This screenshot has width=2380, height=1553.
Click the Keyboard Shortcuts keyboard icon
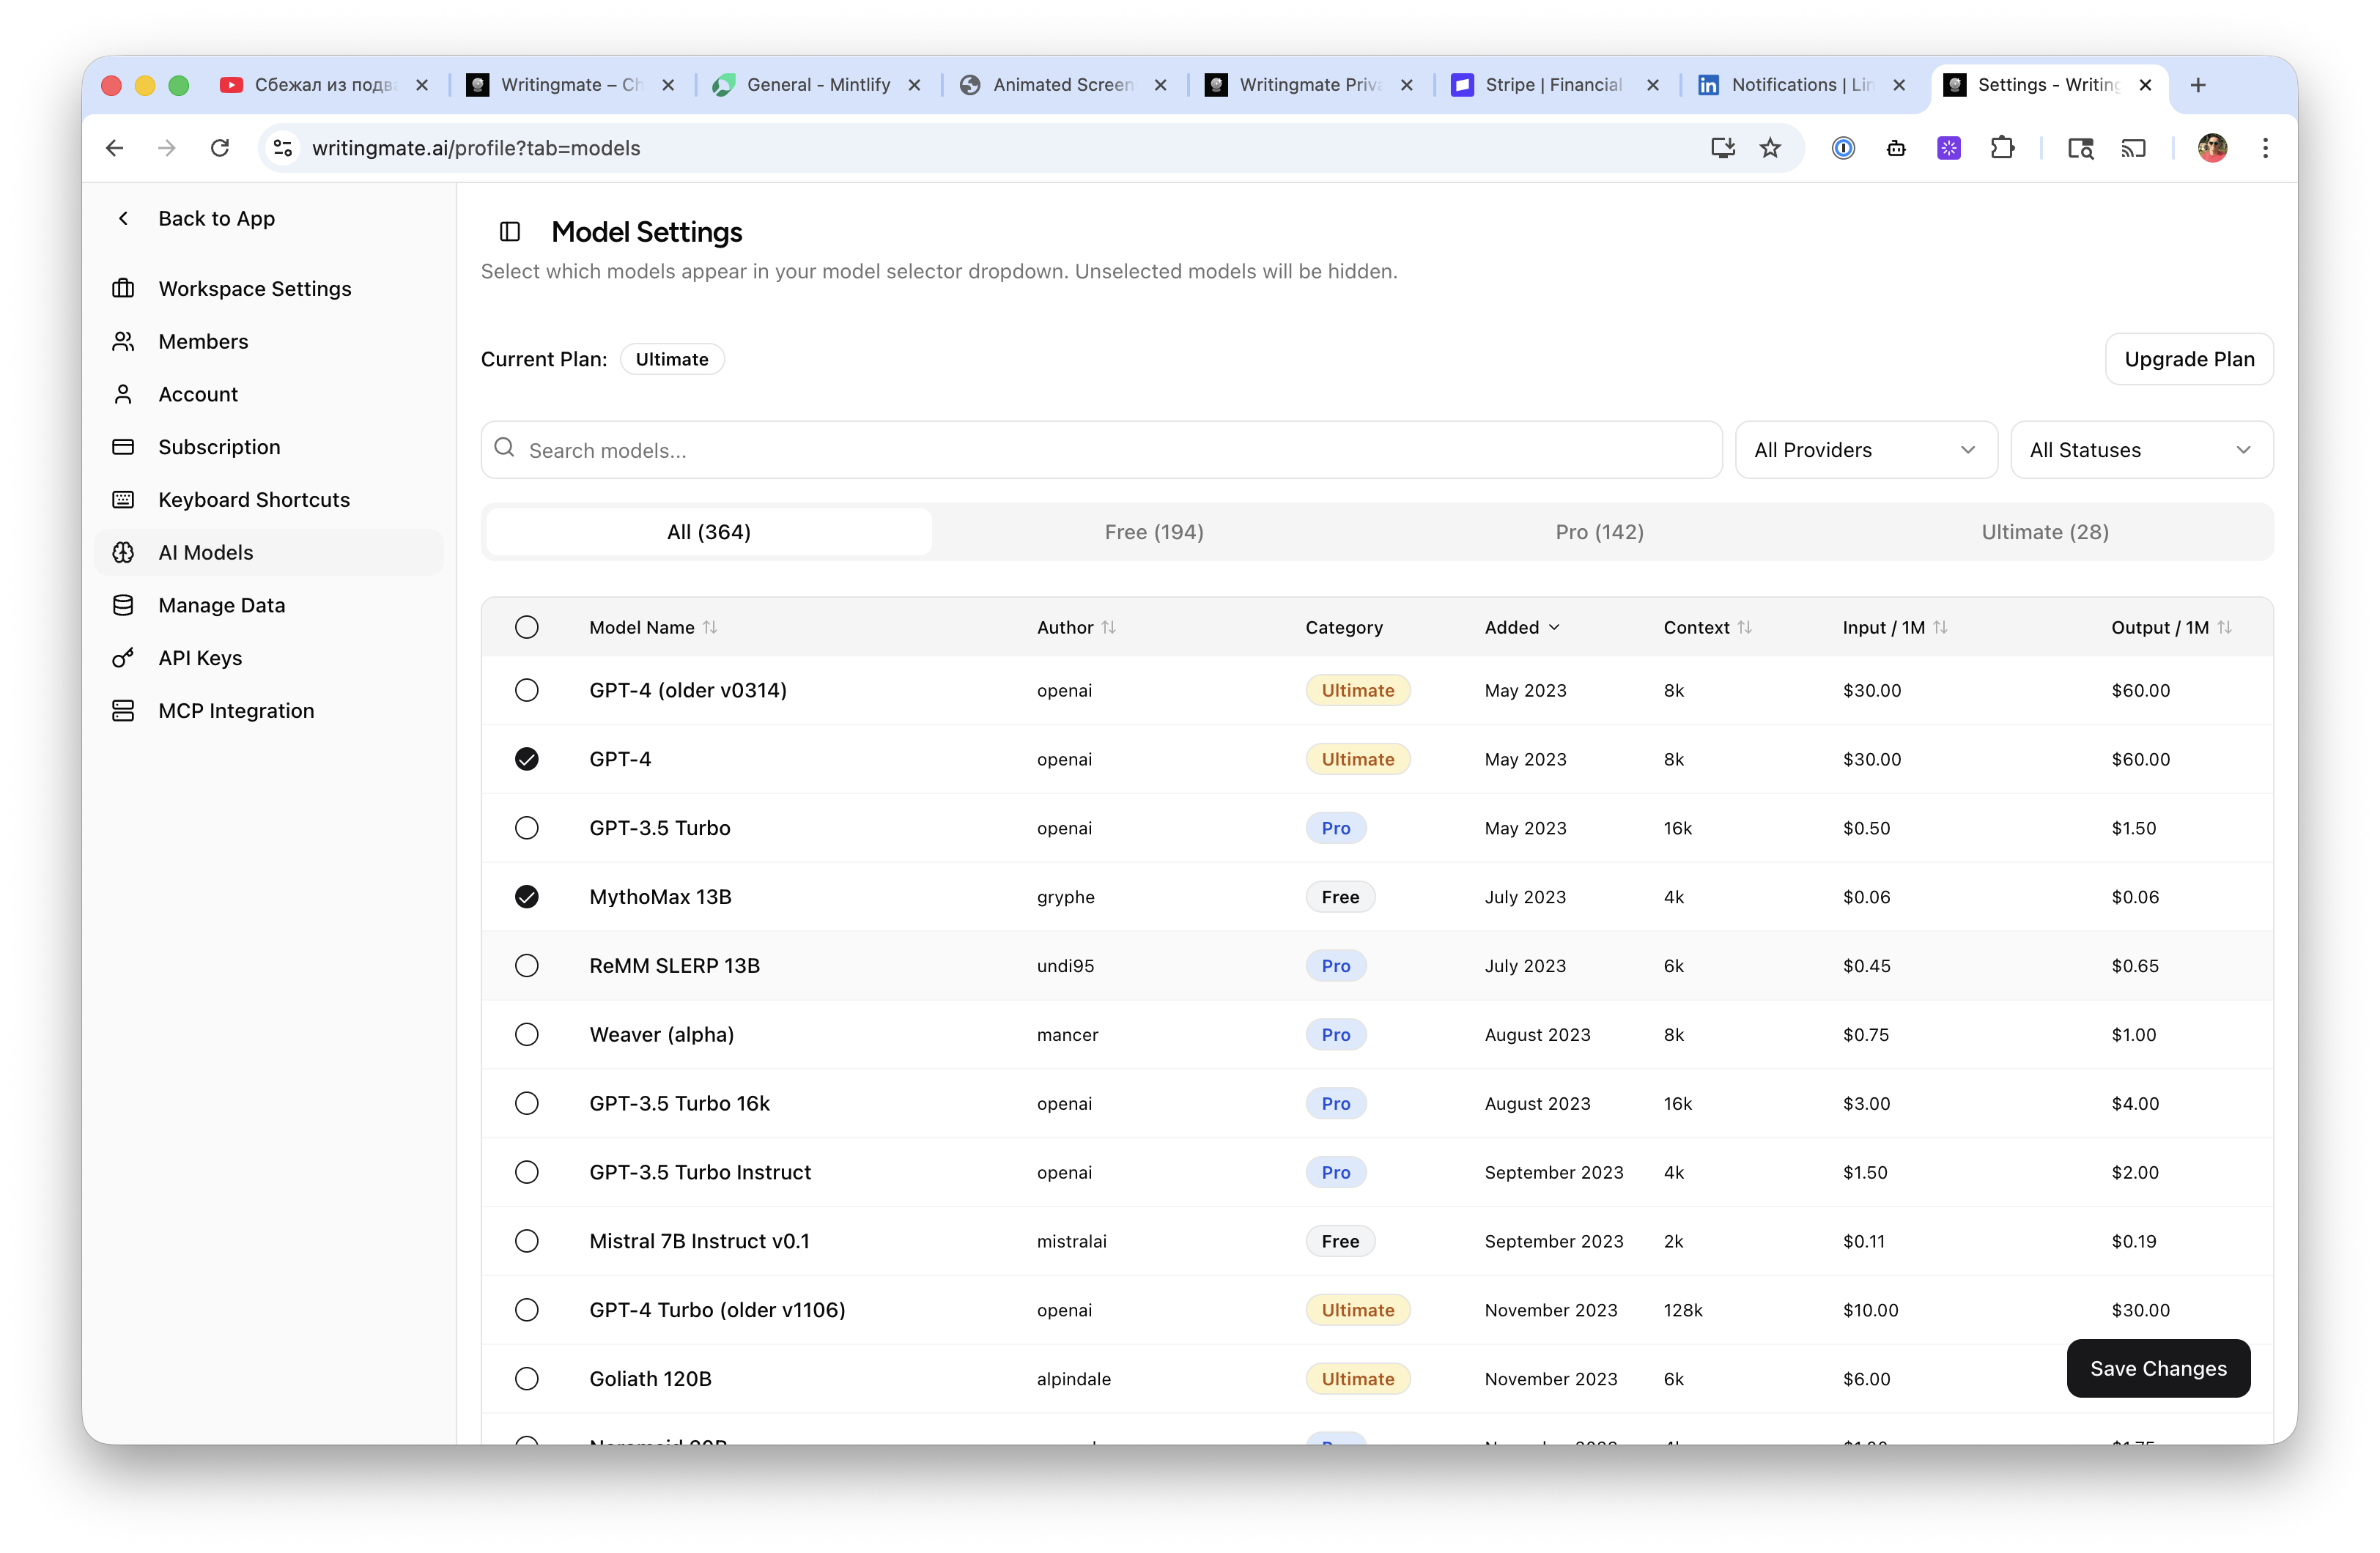[123, 500]
